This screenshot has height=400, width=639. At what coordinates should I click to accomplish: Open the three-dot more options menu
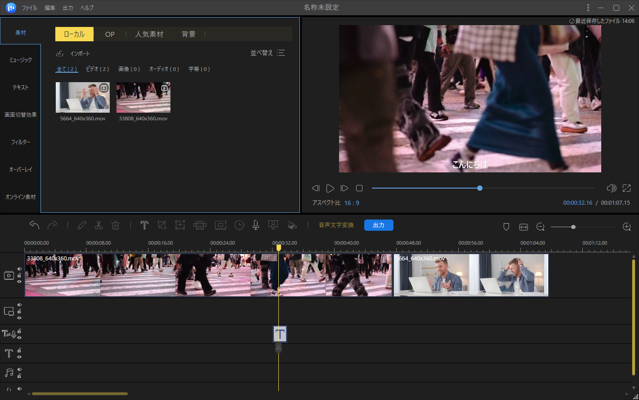click(x=588, y=8)
